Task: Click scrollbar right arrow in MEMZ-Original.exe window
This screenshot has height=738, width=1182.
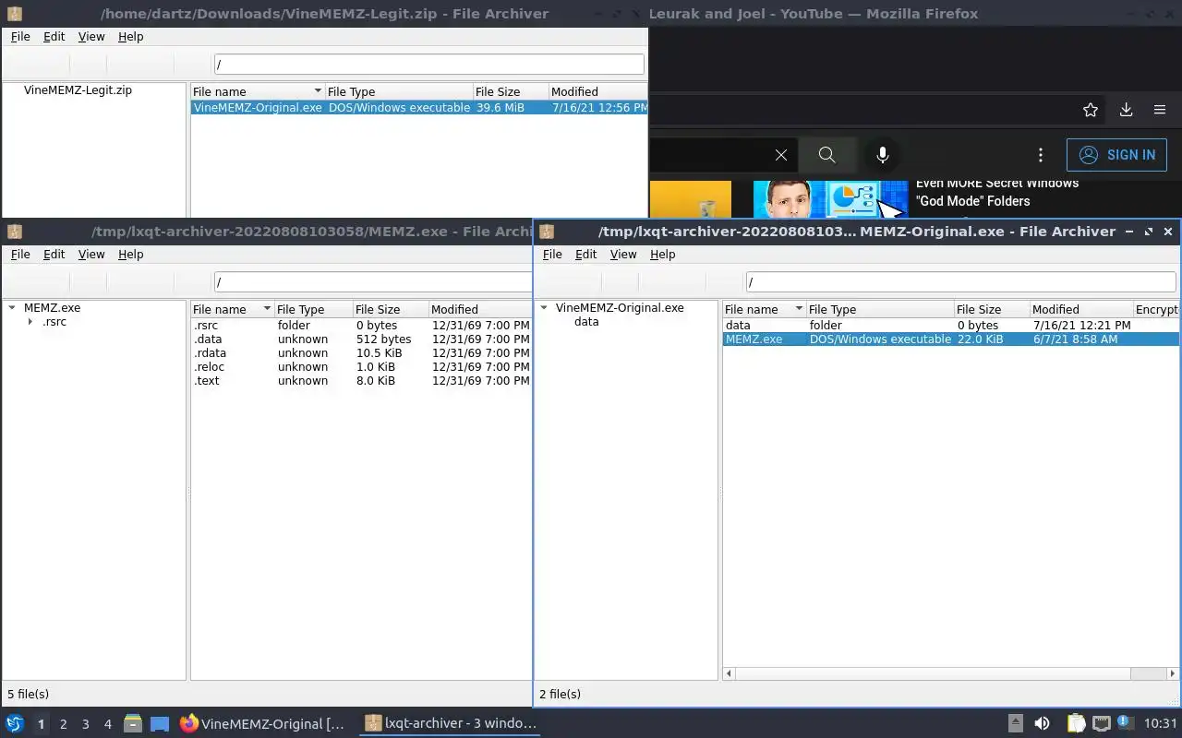Action: (1173, 673)
